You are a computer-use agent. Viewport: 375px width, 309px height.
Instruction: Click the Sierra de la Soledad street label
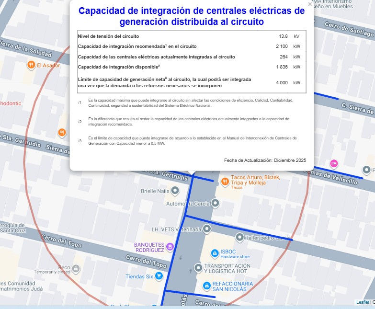click(x=25, y=48)
